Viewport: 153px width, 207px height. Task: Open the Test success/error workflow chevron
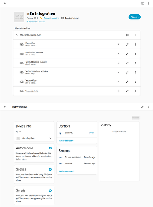coord(118,72)
